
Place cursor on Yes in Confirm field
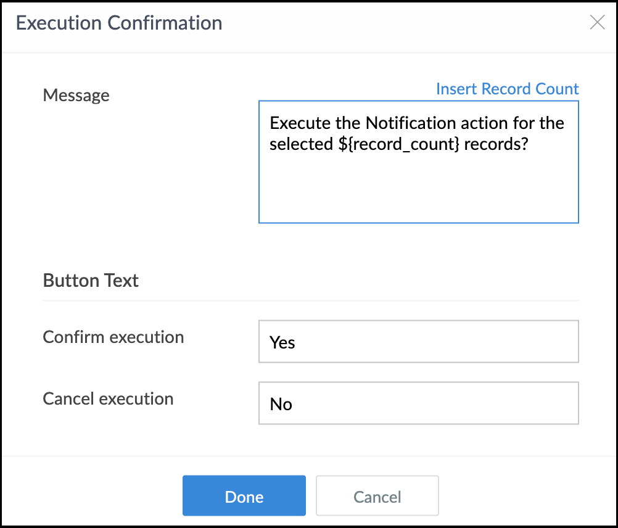(x=282, y=342)
